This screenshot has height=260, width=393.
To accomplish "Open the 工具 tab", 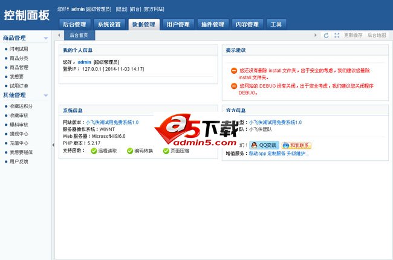I will [x=276, y=24].
